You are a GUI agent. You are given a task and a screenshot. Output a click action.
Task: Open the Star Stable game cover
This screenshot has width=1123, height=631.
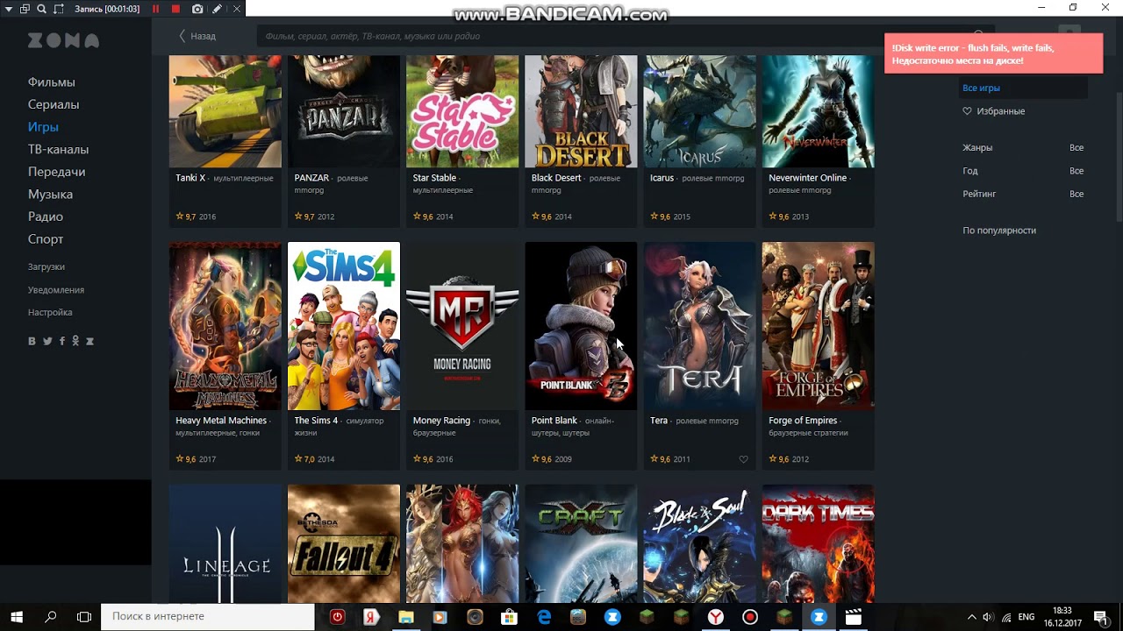point(462,111)
